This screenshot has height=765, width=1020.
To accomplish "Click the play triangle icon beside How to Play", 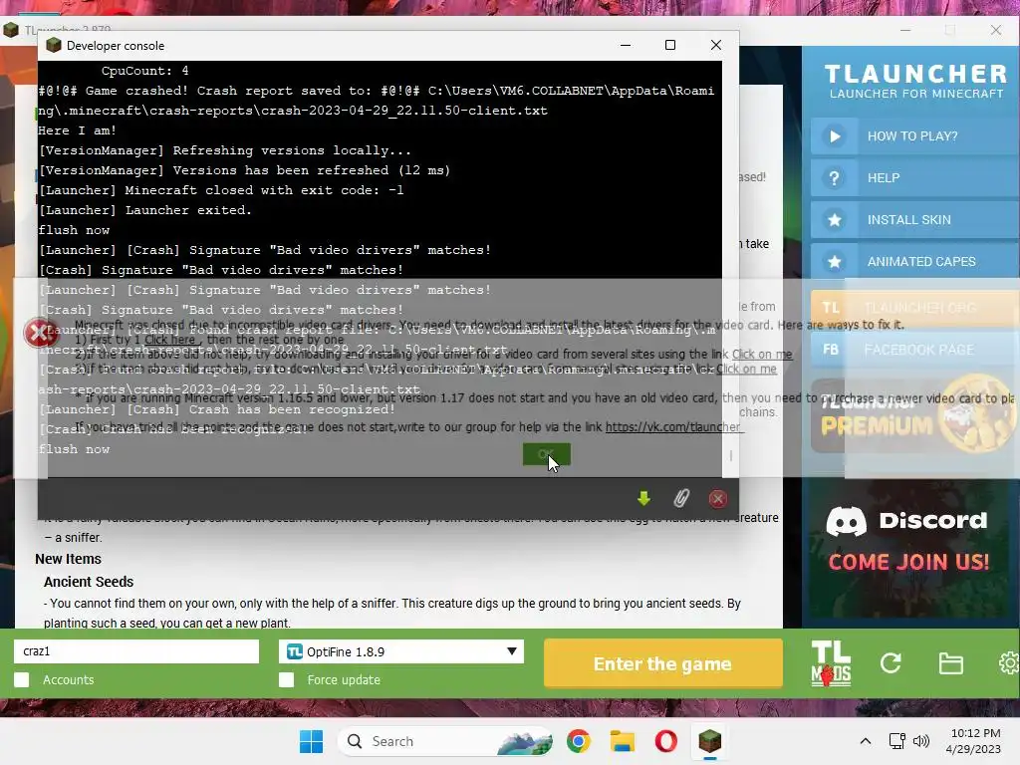I will tap(835, 135).
